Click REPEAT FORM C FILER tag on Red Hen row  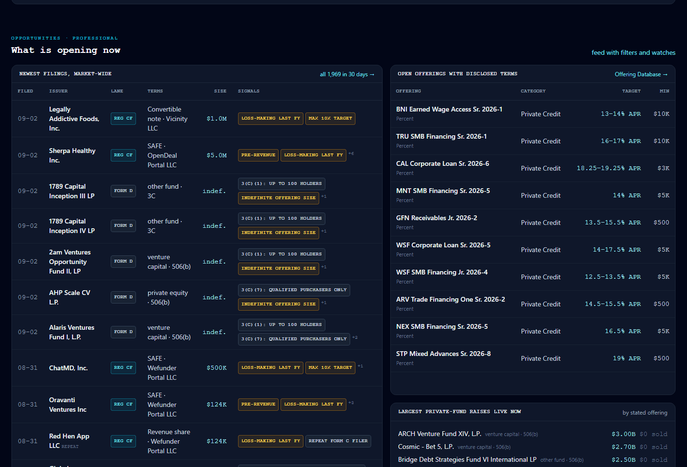click(x=338, y=441)
